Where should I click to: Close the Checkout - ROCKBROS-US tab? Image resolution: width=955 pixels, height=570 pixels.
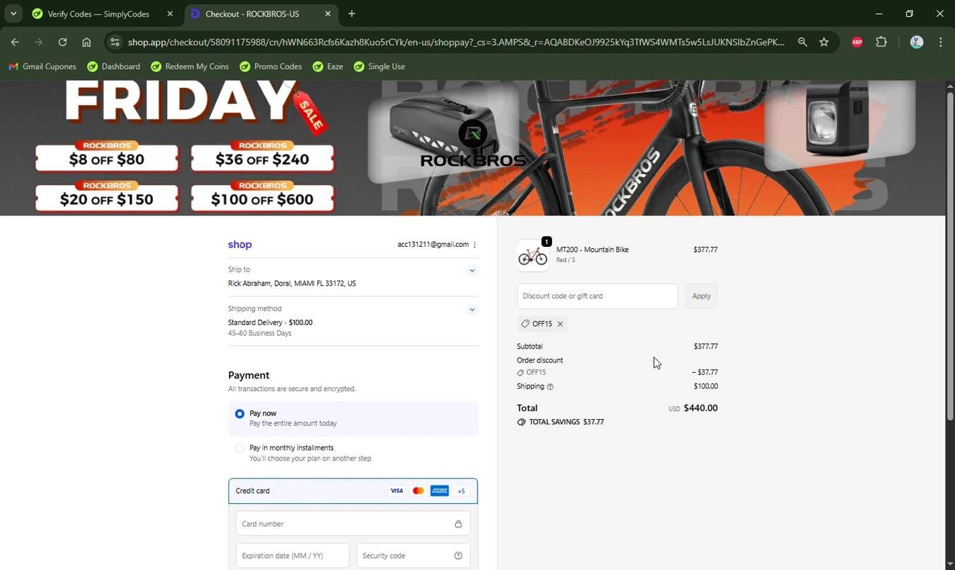coord(327,13)
